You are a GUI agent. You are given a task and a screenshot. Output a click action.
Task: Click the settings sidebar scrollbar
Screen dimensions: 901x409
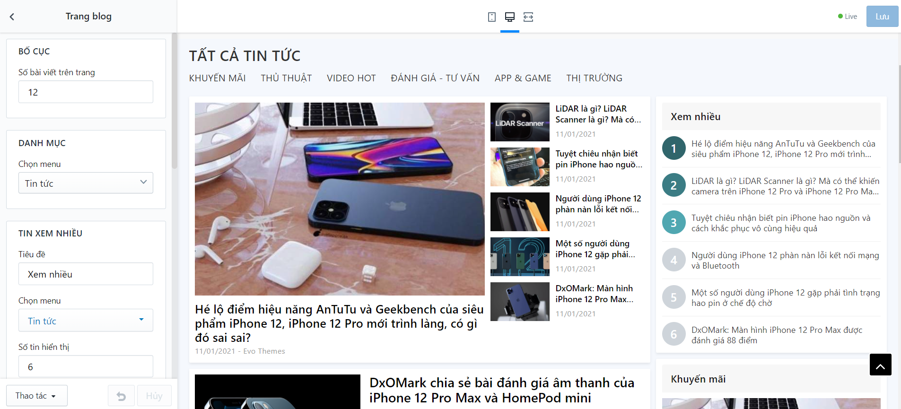pos(175,101)
